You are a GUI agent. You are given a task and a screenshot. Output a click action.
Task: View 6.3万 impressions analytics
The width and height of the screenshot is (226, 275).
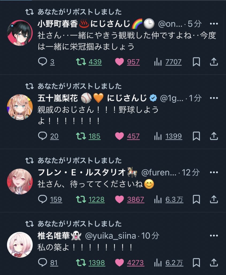[169, 199]
